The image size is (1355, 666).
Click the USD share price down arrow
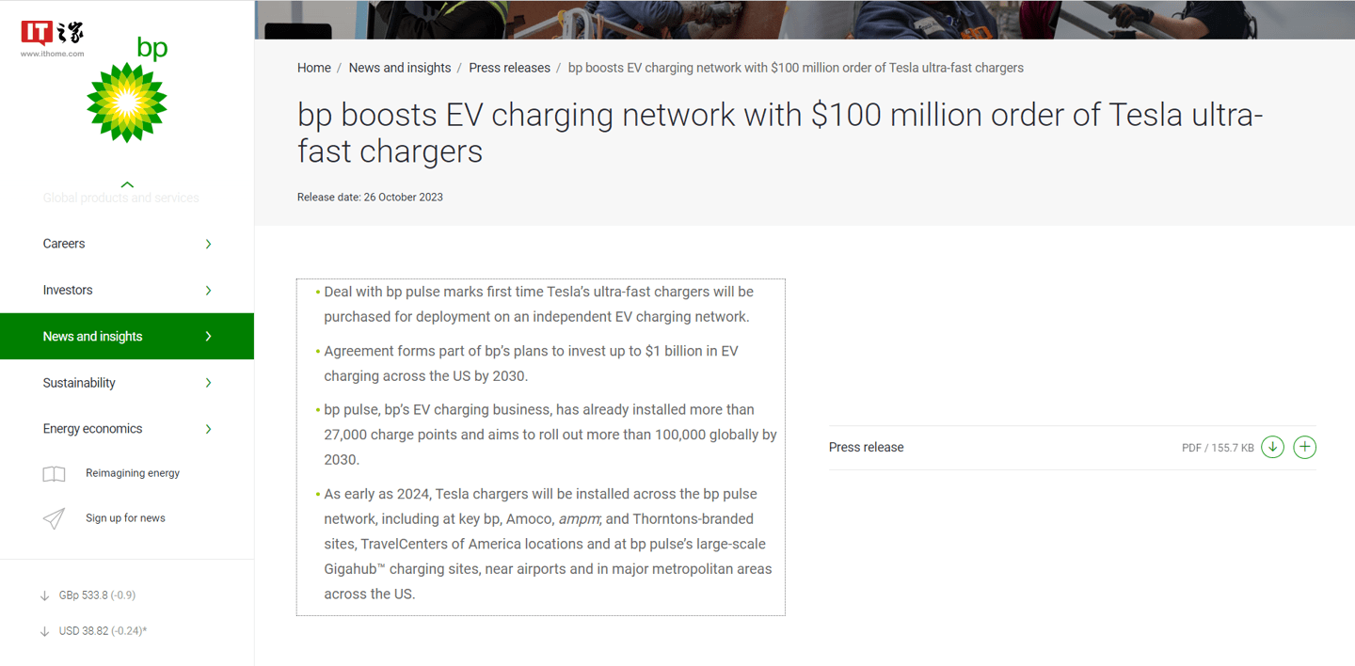point(44,631)
